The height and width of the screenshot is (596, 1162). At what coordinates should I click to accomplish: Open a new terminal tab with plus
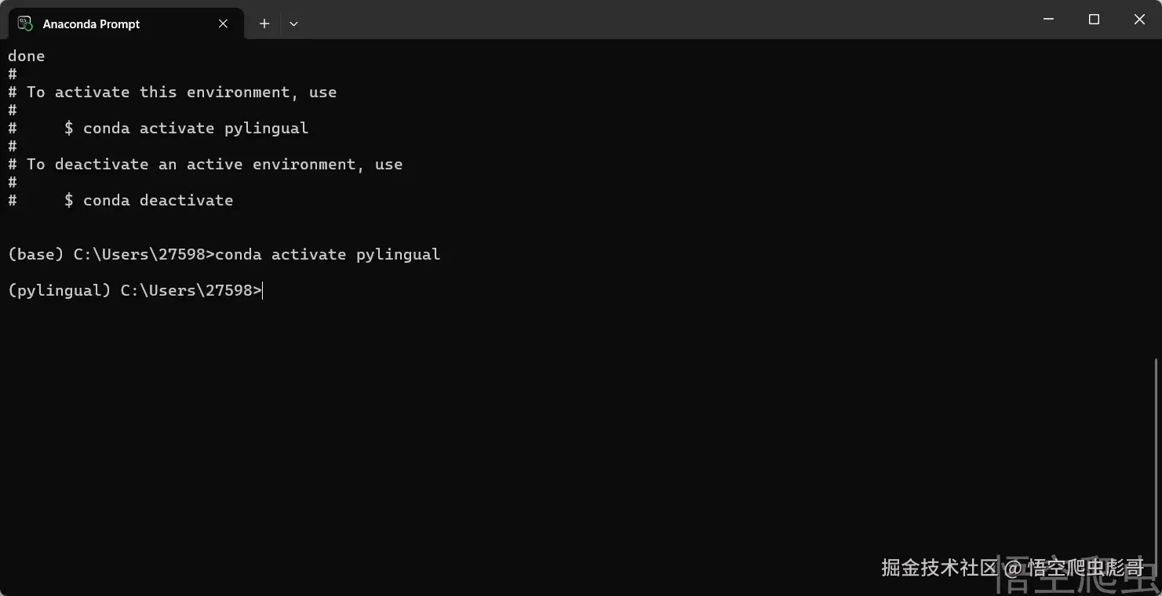264,24
